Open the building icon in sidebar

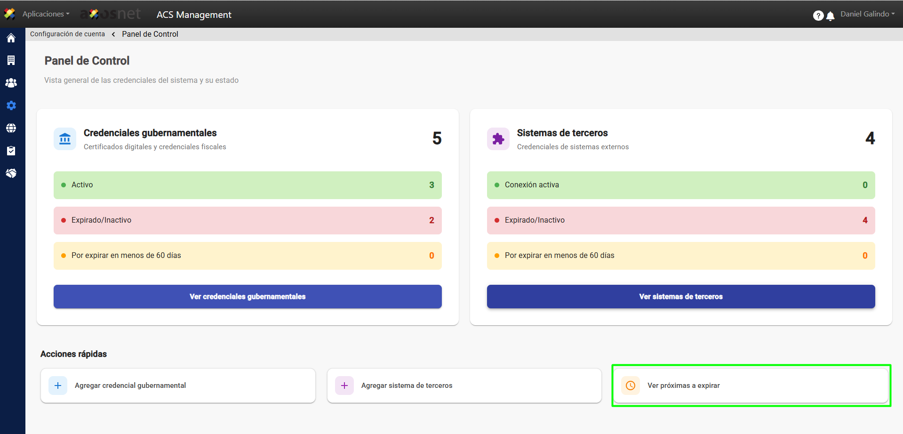coord(11,60)
